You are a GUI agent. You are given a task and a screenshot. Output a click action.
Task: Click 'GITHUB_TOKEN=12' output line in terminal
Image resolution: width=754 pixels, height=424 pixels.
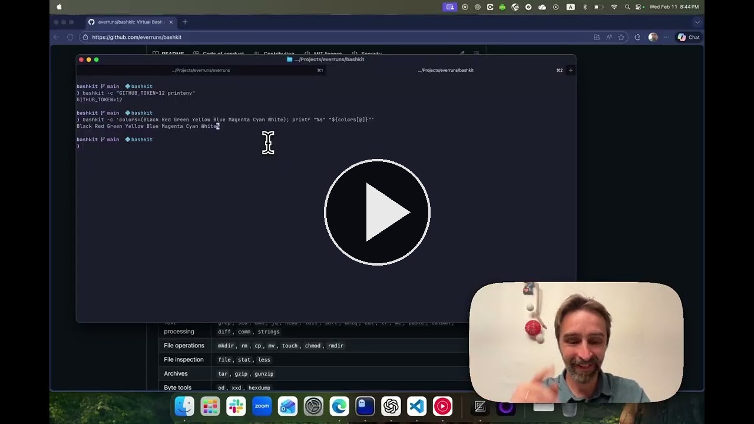100,100
